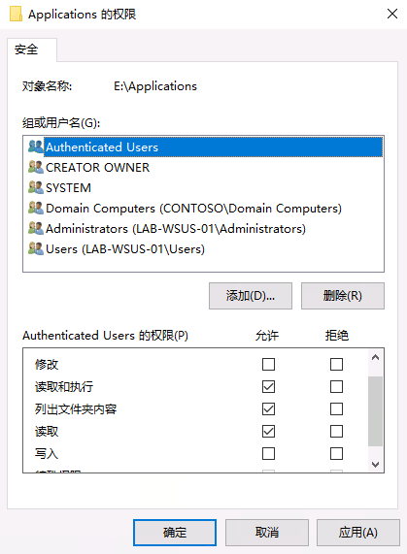Click the 应用(A) button
The width and height of the screenshot is (407, 554).
tap(358, 532)
